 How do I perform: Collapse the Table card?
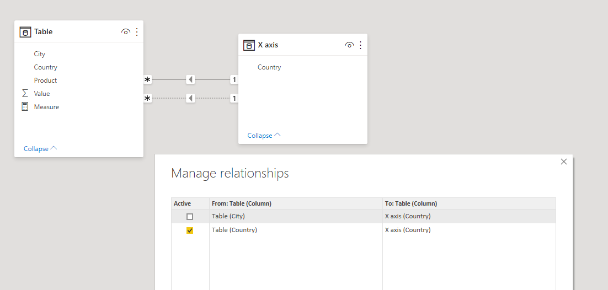point(40,148)
